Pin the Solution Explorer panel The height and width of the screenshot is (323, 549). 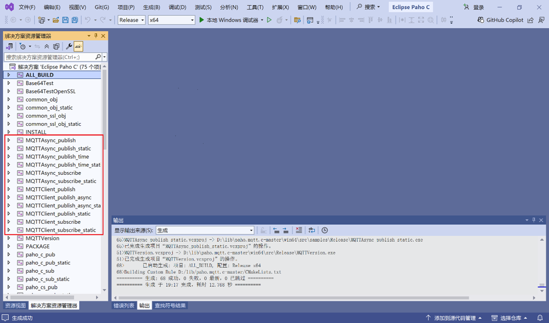point(96,36)
